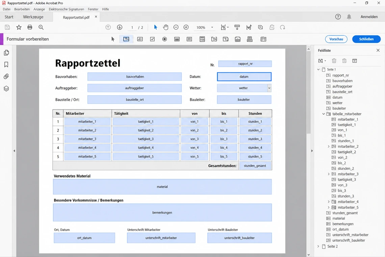Image resolution: width=385 pixels, height=257 pixels.
Task: Expand the mitarbeiter_5 node
Action: click(x=329, y=207)
